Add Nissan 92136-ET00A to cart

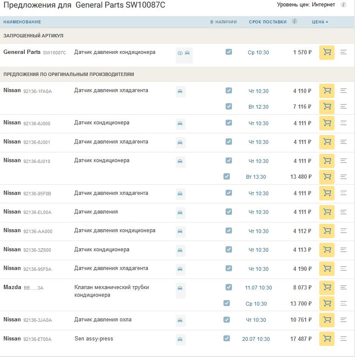click(326, 339)
